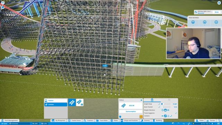Image resolution: width=222 pixels, height=125 pixels.
Task: Open the Track Rides tab
Action: tap(102, 120)
